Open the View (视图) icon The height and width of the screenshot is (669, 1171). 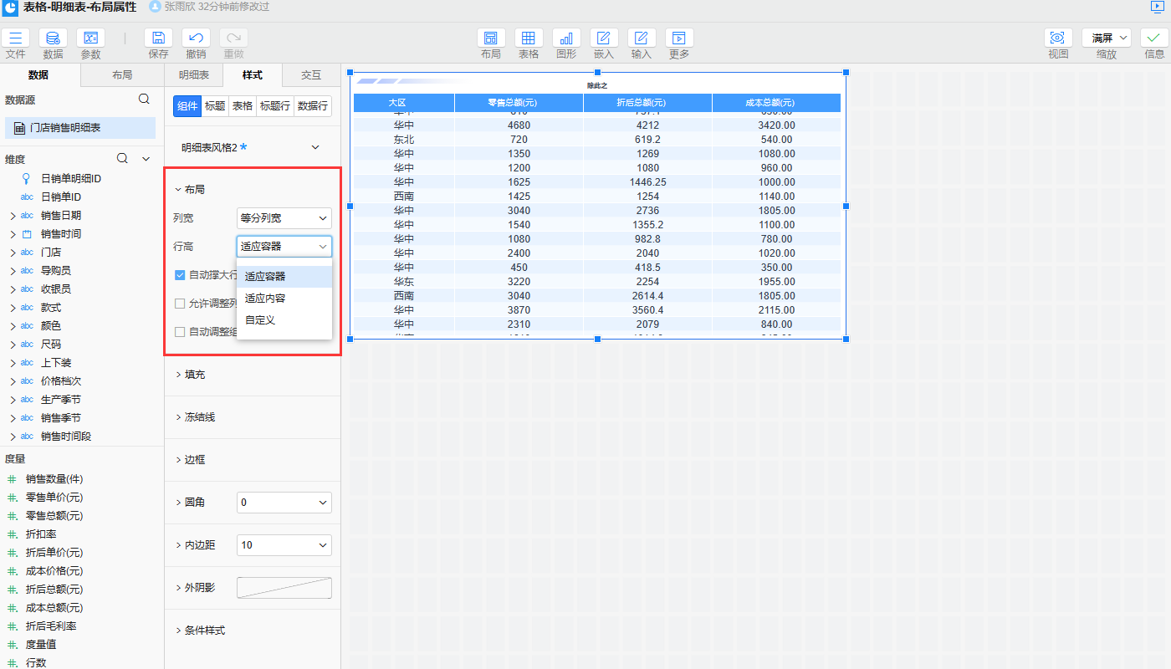(x=1058, y=38)
